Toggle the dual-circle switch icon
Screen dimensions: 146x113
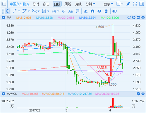pos(114,11)
